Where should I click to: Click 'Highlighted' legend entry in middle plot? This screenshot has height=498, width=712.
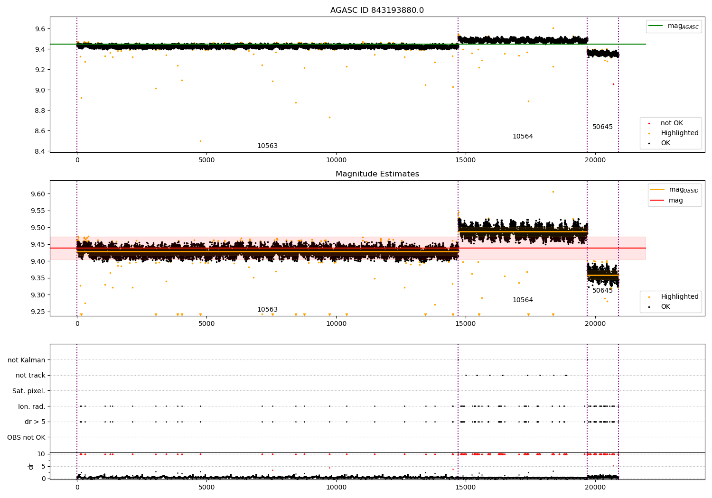[x=674, y=297]
